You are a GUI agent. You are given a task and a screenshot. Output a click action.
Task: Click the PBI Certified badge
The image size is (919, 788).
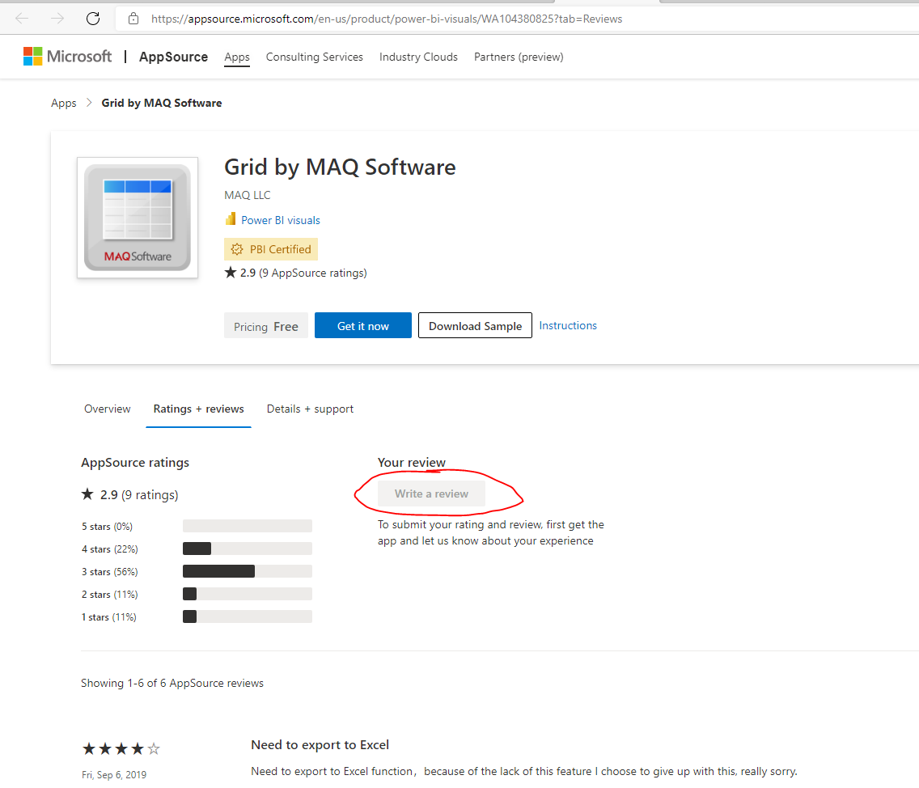click(271, 249)
